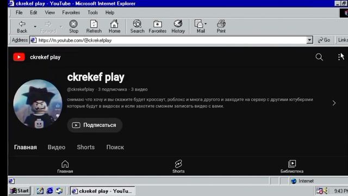Open the Windows Start menu
This screenshot has height=196, width=348.
[x=20, y=191]
